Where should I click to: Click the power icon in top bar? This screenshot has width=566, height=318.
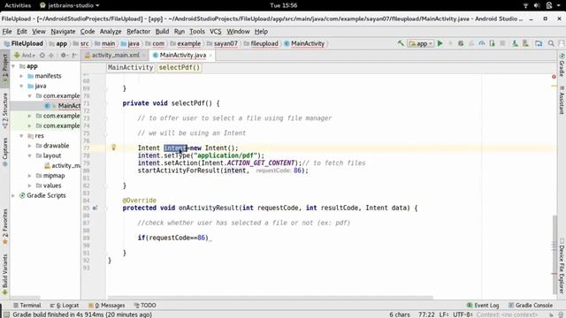click(549, 5)
